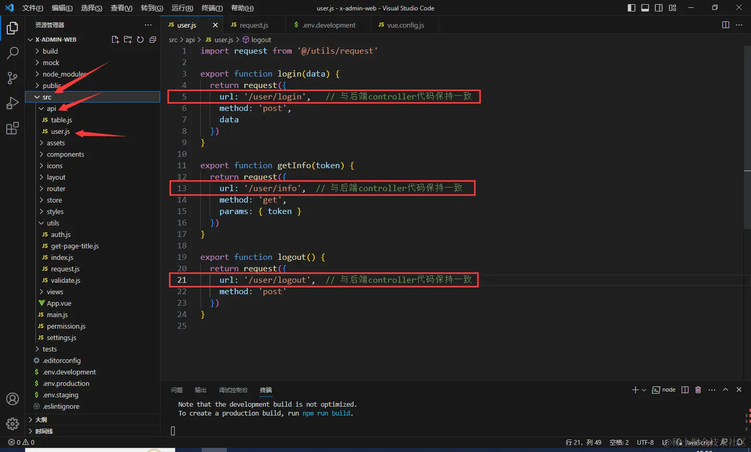Open the Manage gear icon
Image resolution: width=751 pixels, height=452 pixels.
coord(13,424)
